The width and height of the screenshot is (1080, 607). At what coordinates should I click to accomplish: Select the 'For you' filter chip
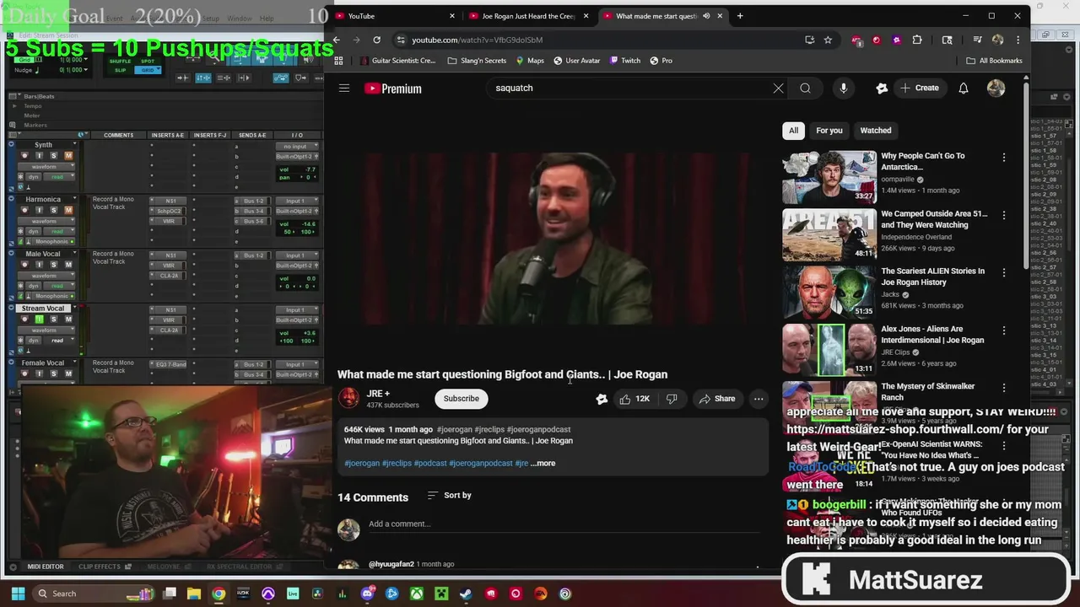[x=829, y=131]
